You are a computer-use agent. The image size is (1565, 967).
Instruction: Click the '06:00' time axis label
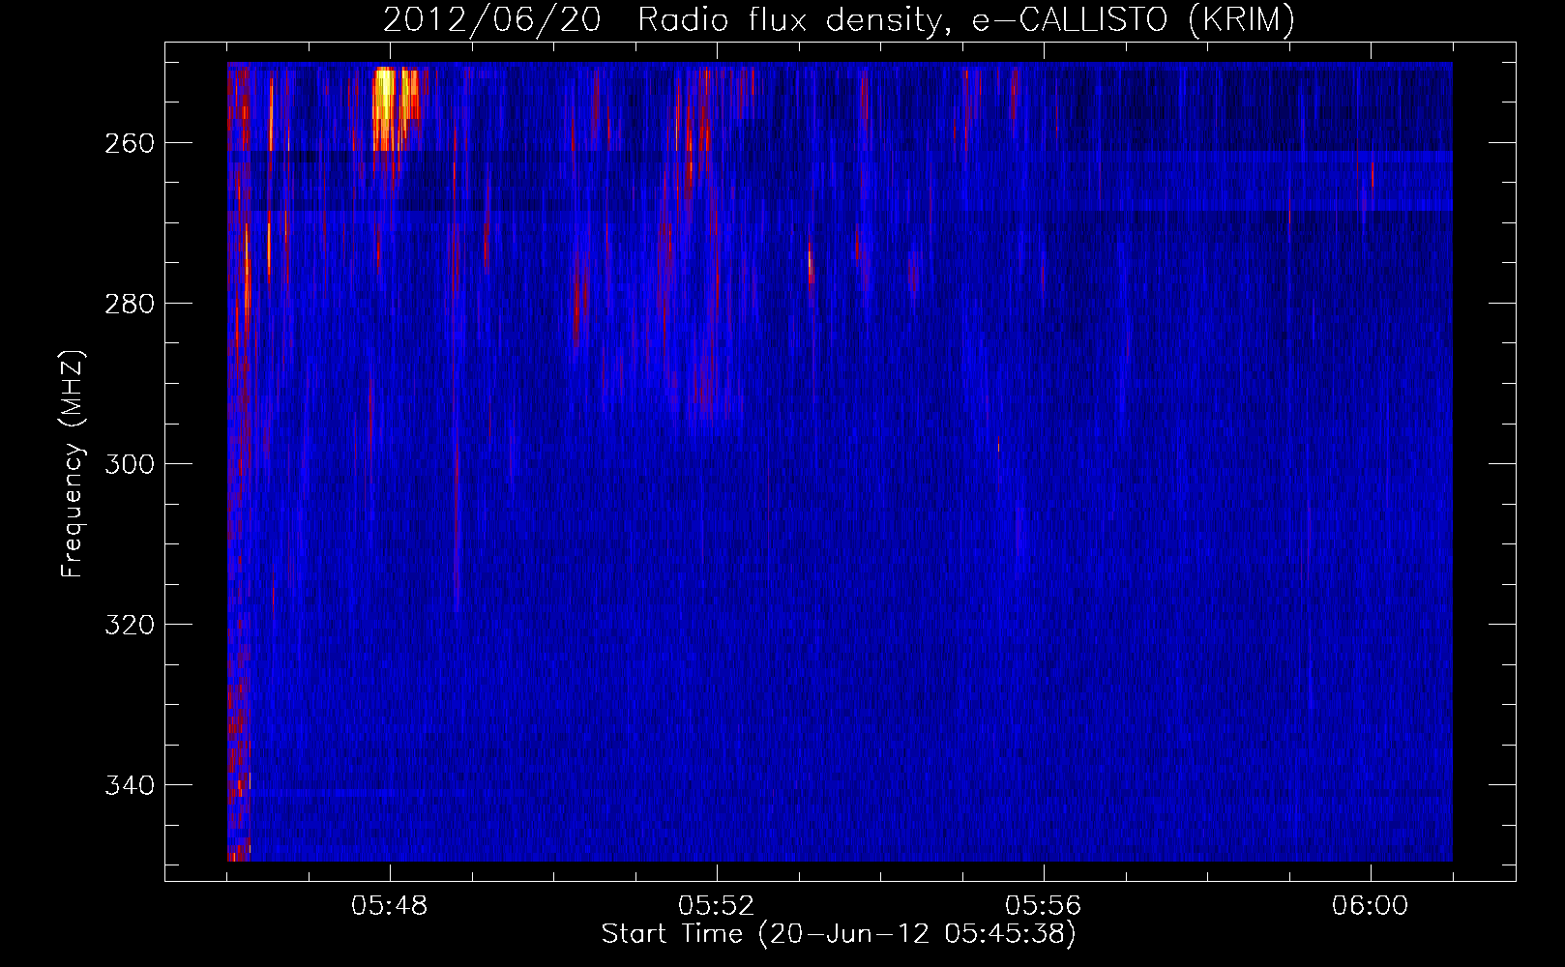coord(1371,906)
